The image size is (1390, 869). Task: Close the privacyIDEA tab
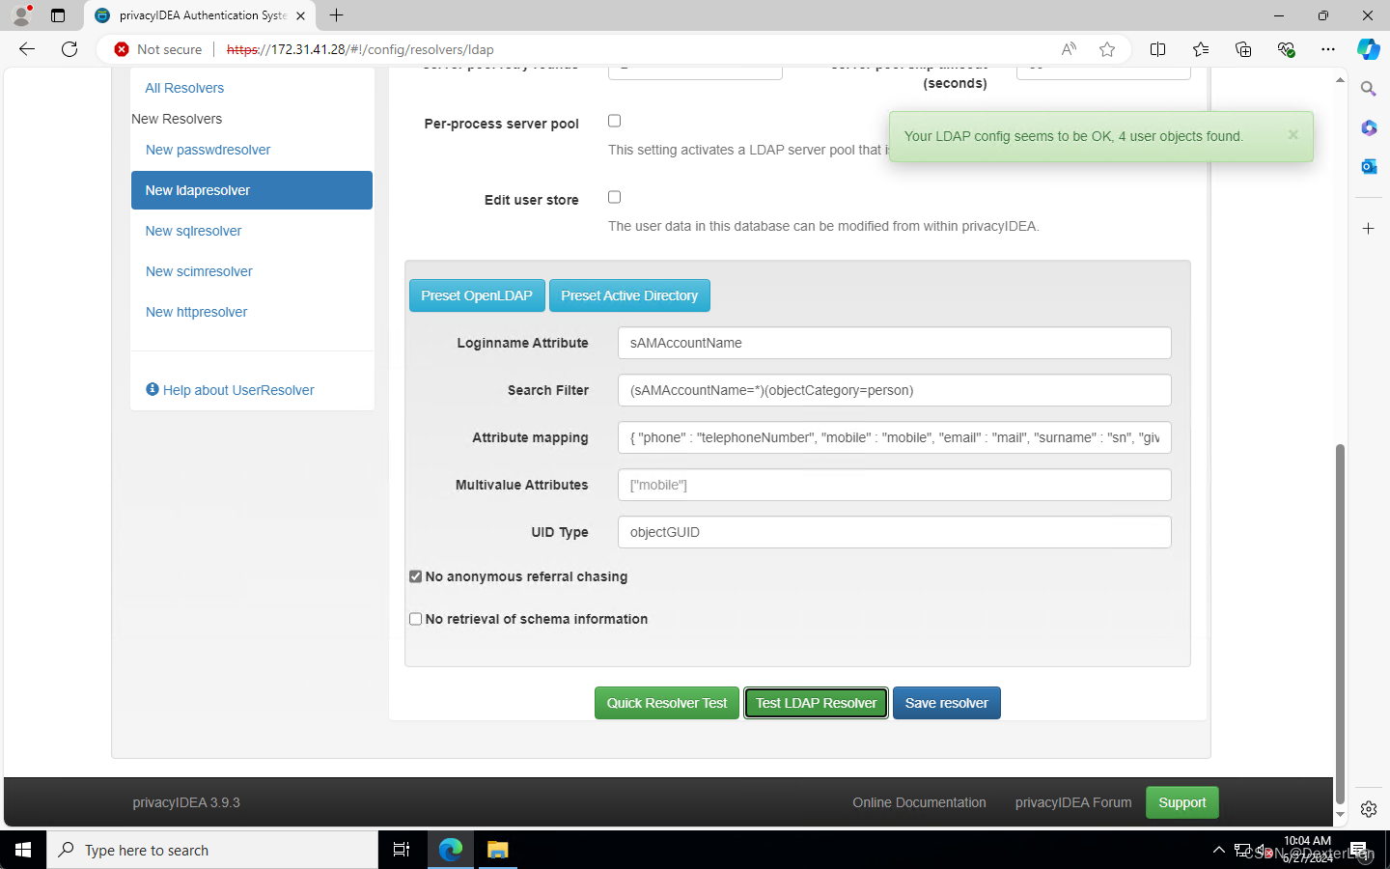point(300,15)
